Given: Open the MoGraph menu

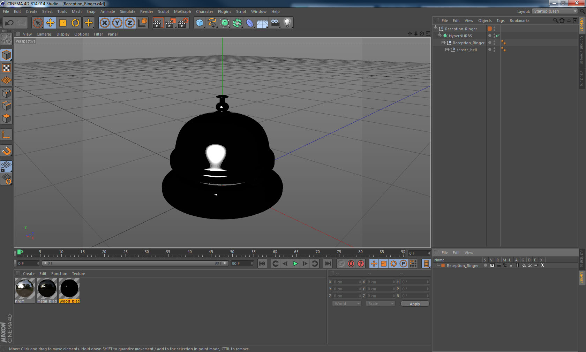Looking at the screenshot, I should coord(182,12).
